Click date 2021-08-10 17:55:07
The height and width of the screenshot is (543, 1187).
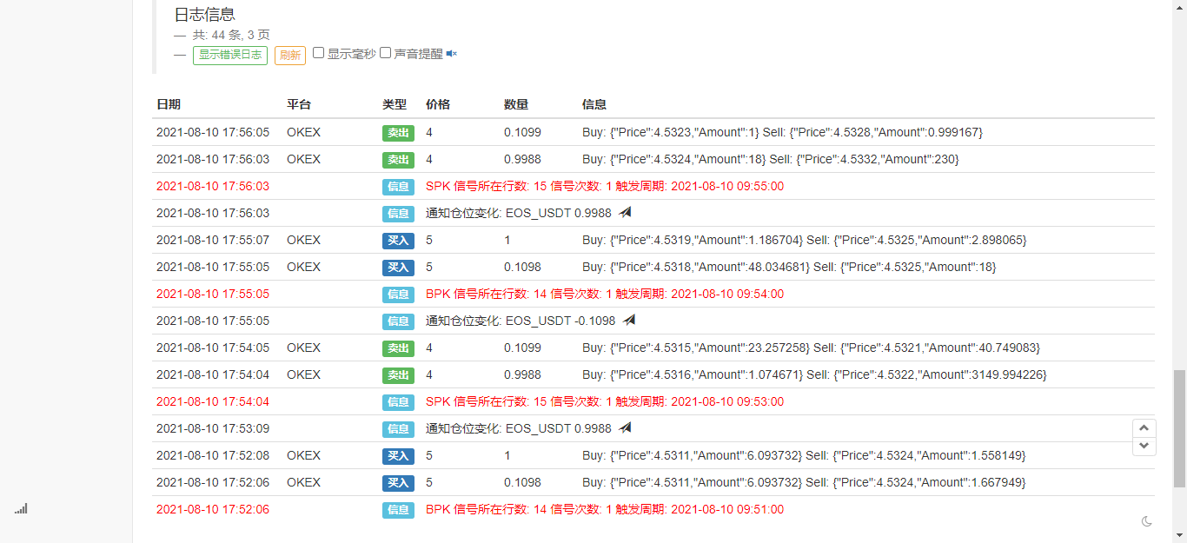pyautogui.click(x=213, y=240)
